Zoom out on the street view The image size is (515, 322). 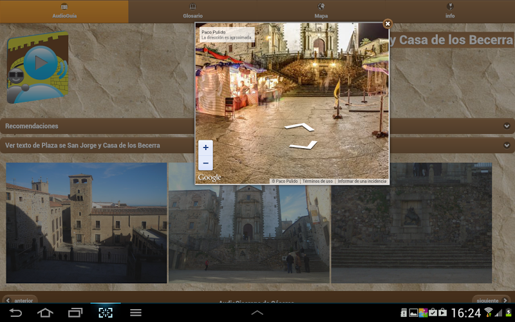(x=205, y=164)
